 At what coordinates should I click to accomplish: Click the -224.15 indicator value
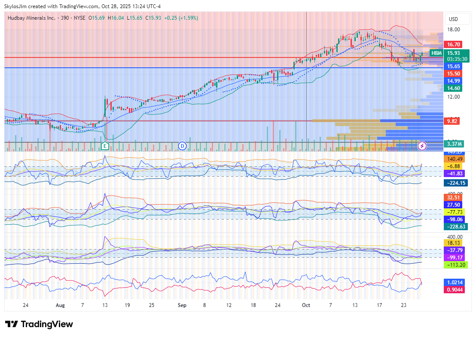pyautogui.click(x=456, y=183)
